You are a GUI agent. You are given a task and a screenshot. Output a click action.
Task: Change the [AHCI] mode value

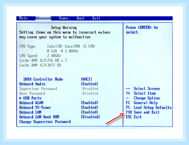(x=86, y=79)
